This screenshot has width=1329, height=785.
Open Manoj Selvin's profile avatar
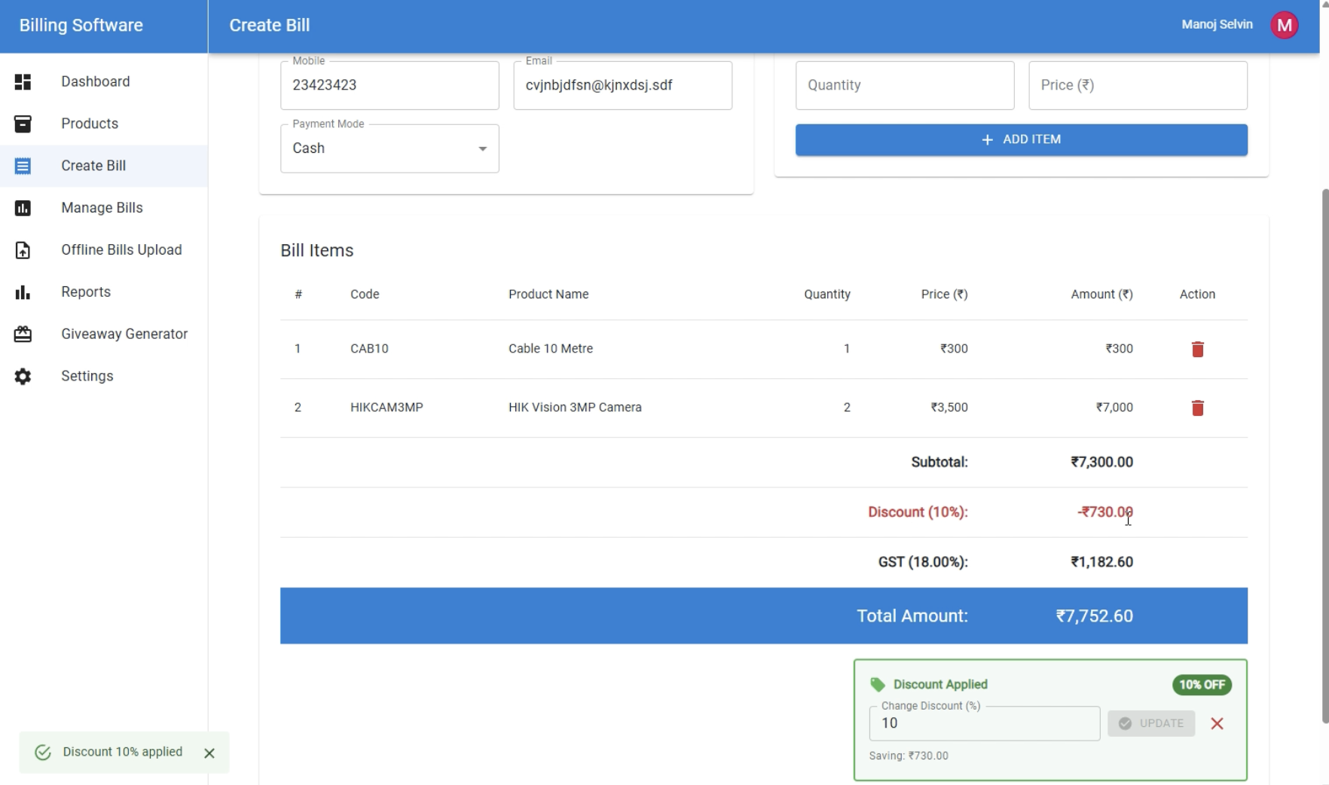click(x=1285, y=24)
